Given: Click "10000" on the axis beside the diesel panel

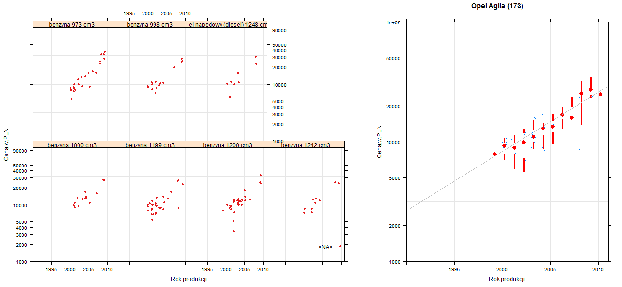Looking at the screenshot, I should pyautogui.click(x=279, y=85).
